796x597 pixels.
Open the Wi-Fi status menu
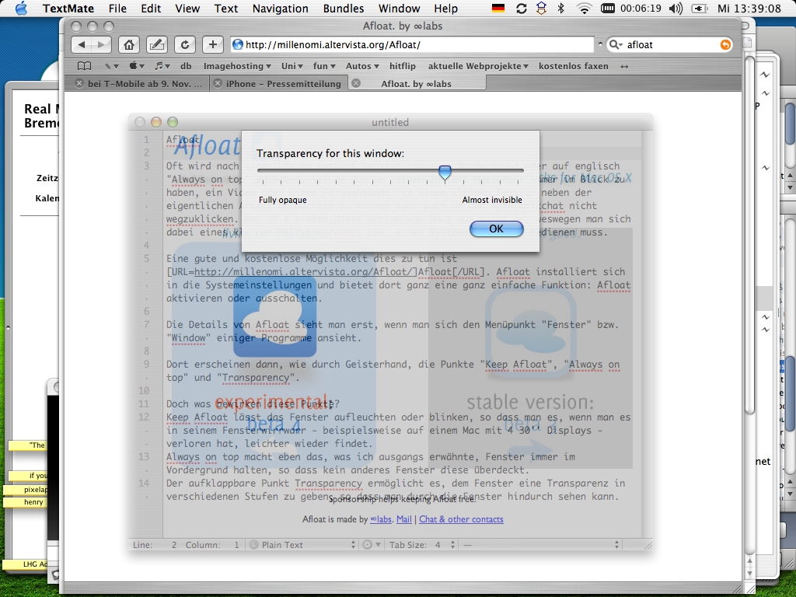(585, 8)
